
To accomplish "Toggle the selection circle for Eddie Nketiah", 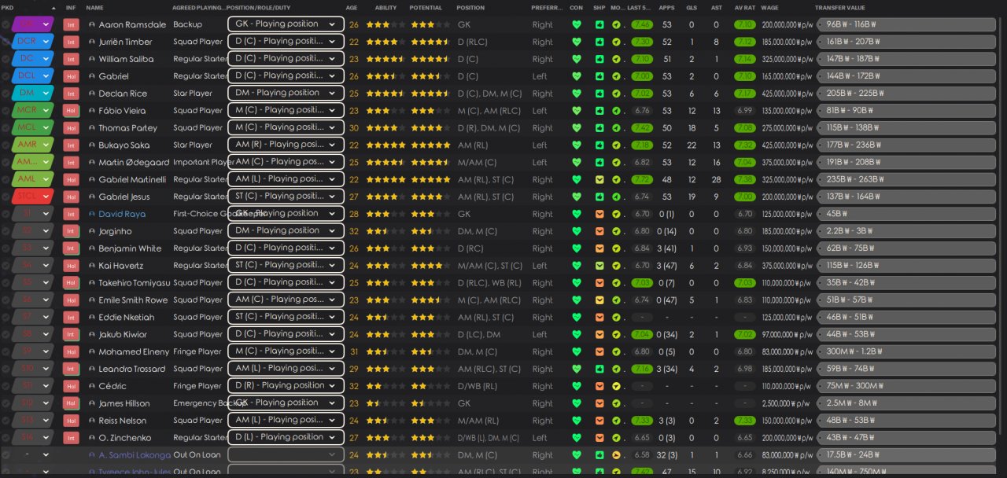I will coord(6,318).
